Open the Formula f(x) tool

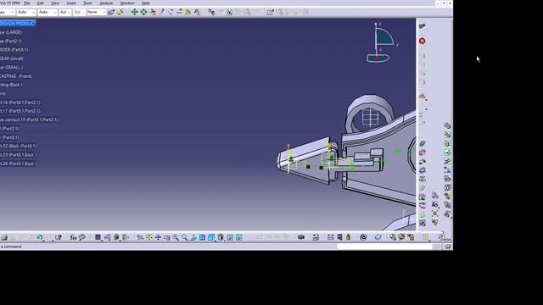[73, 237]
